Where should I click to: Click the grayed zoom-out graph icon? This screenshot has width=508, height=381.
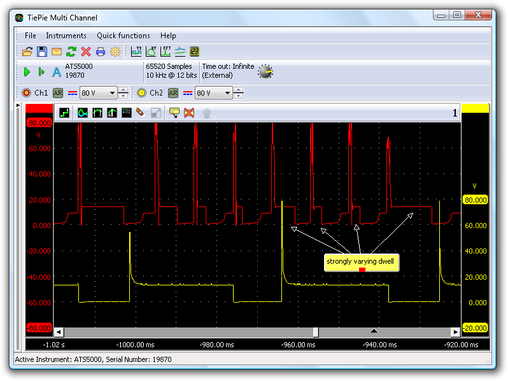pos(156,113)
